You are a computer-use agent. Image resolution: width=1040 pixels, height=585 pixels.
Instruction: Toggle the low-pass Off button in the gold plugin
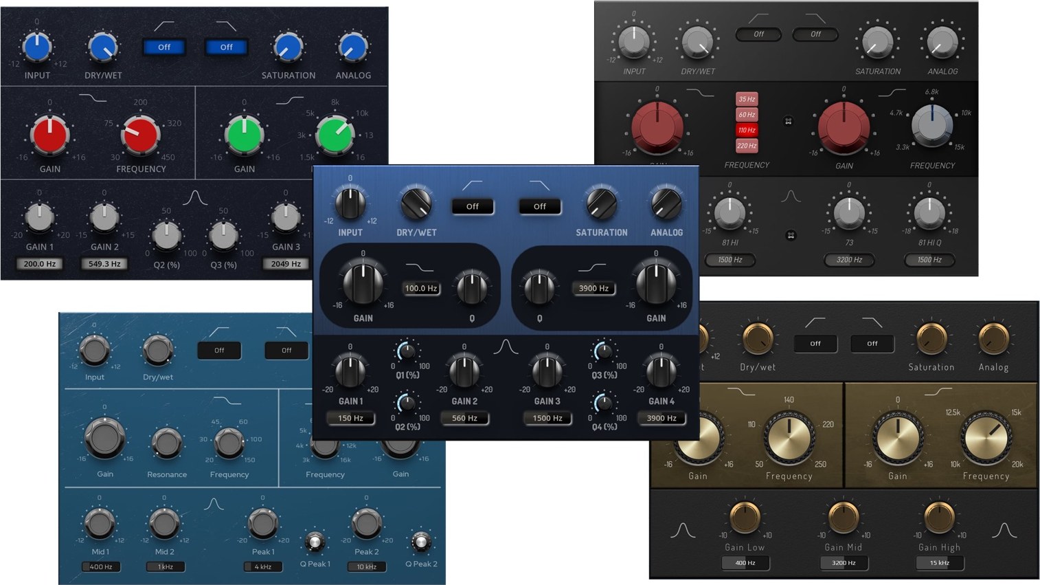click(872, 343)
